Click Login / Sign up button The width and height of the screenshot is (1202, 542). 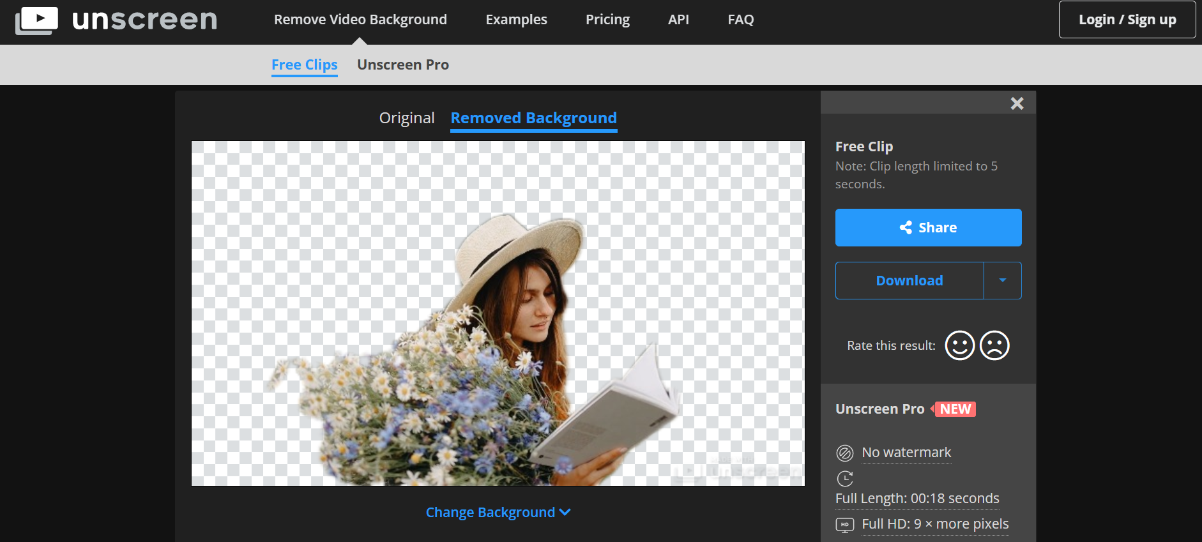1127,20
